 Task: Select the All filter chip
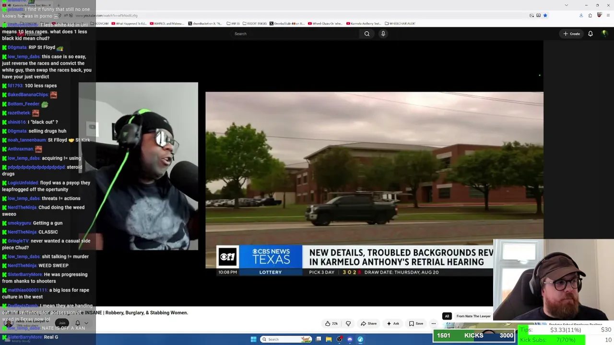447,316
